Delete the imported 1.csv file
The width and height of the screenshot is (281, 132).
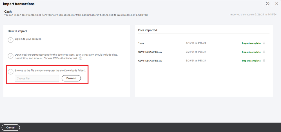(264, 43)
